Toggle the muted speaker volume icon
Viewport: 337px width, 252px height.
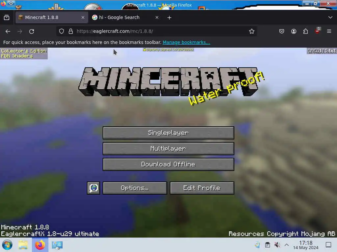pyautogui.click(x=277, y=245)
